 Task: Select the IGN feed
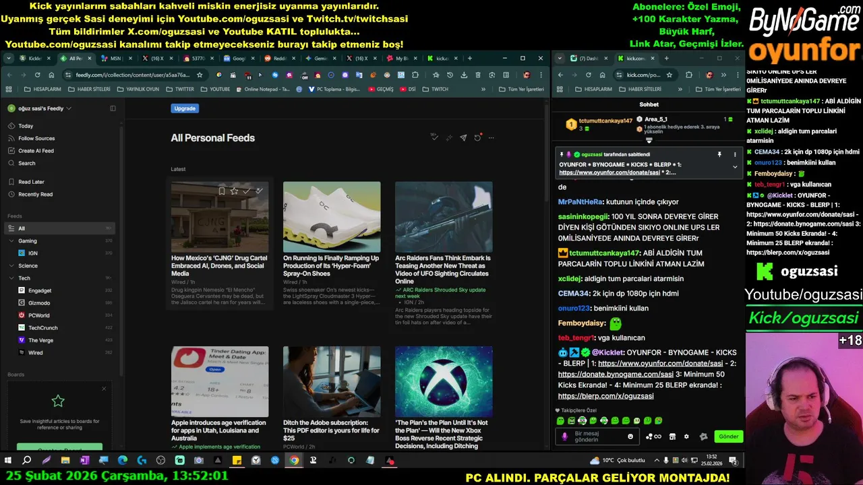coord(32,253)
